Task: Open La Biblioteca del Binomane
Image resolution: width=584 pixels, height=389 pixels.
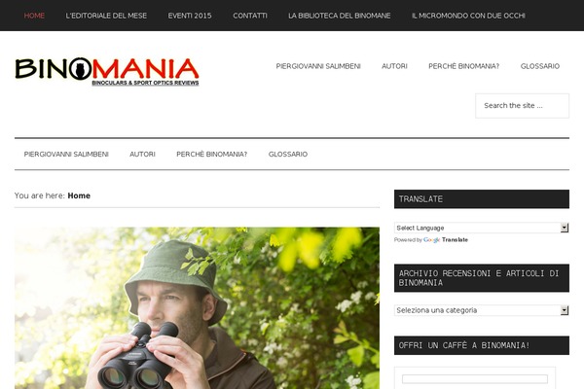Action: [340, 16]
